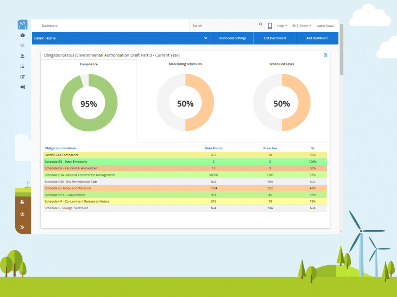Open sidebar help via question mark icon
Image resolution: width=397 pixels, height=297 pixels.
[22, 214]
